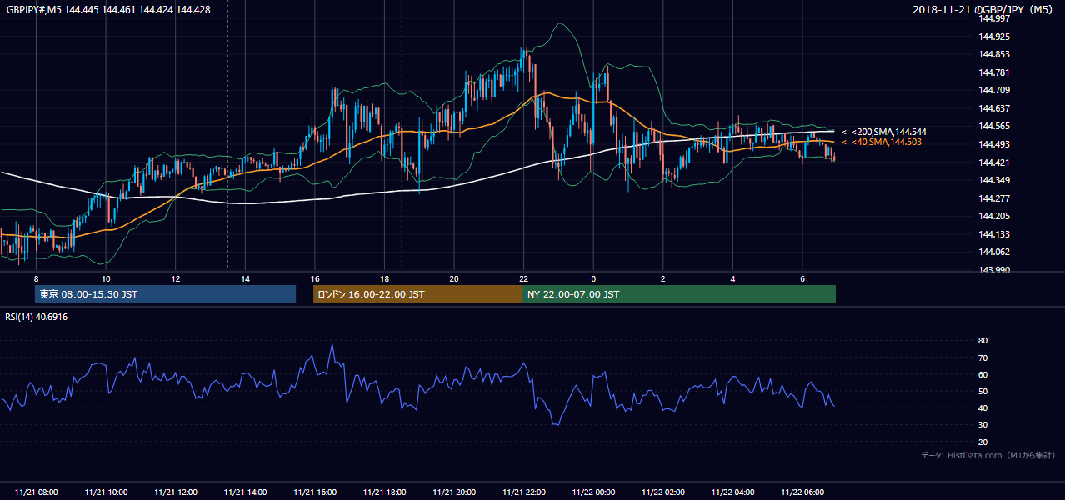
Task: Click the 144.637 price axis label
Action: click(994, 108)
